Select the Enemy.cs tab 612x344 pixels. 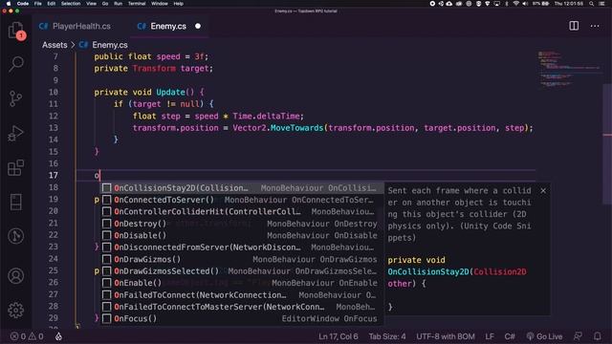(x=168, y=26)
